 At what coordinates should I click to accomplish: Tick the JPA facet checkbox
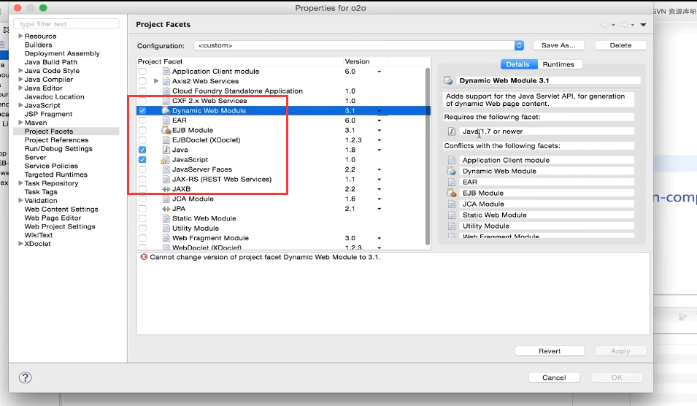pyautogui.click(x=142, y=209)
